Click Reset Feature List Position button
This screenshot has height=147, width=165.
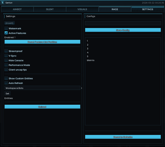pyautogui.click(x=42, y=42)
